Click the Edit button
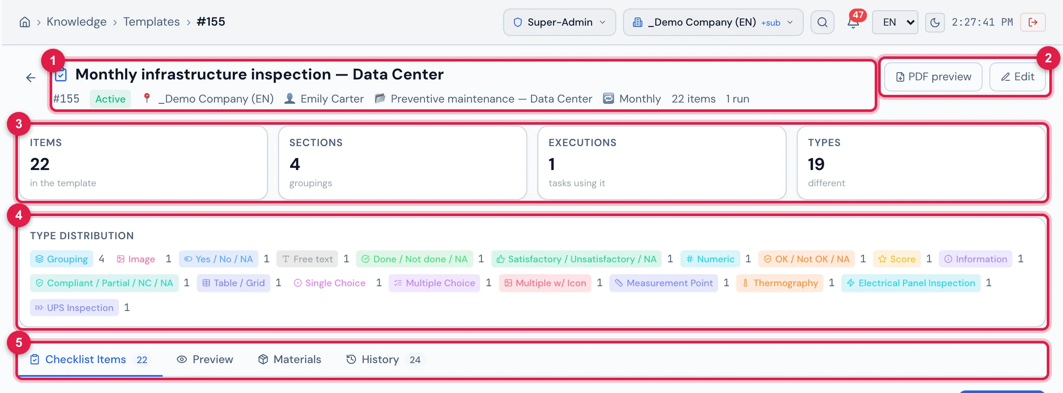Screen dimensions: 1063x393 point(1018,77)
